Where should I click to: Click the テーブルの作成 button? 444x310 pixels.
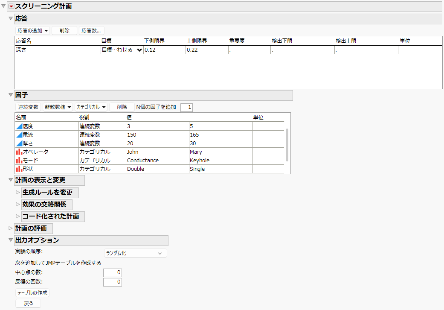click(x=32, y=293)
